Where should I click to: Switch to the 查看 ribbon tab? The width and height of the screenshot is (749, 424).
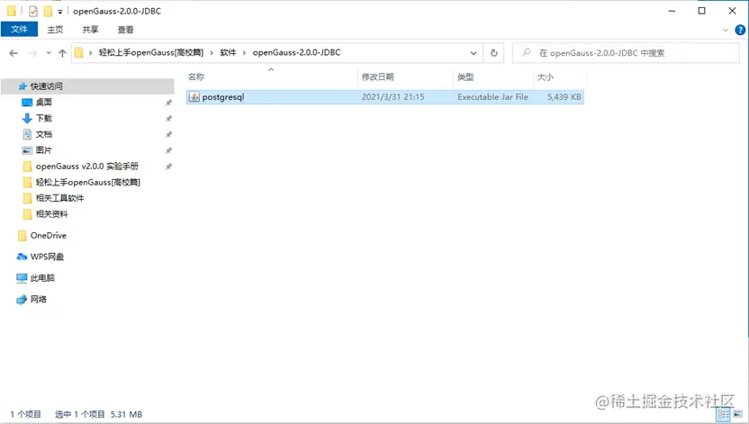click(x=126, y=30)
